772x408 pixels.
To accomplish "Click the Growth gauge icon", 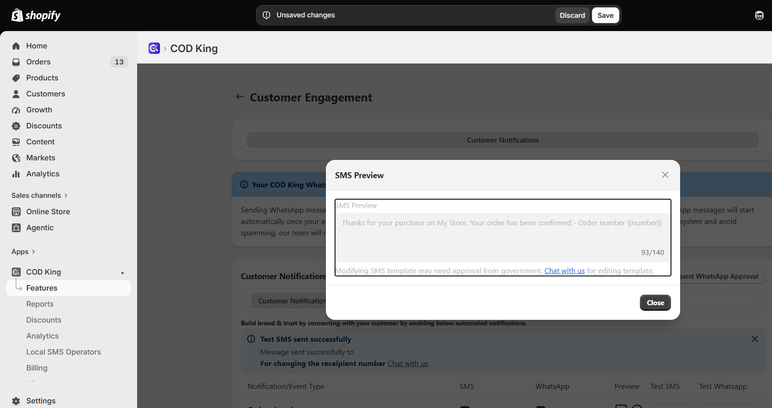I will pos(16,110).
